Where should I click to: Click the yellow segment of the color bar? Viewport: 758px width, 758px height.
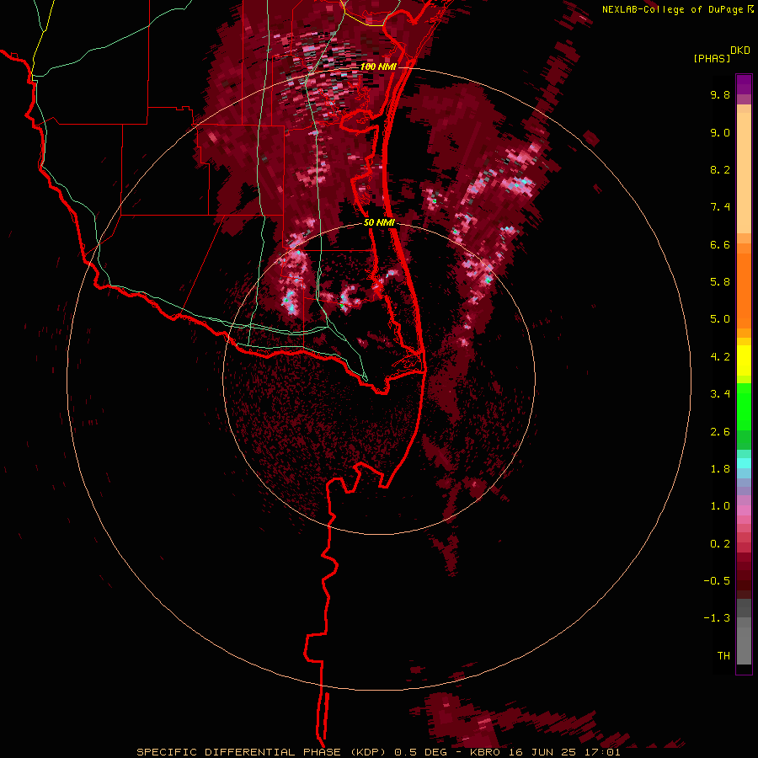click(744, 360)
